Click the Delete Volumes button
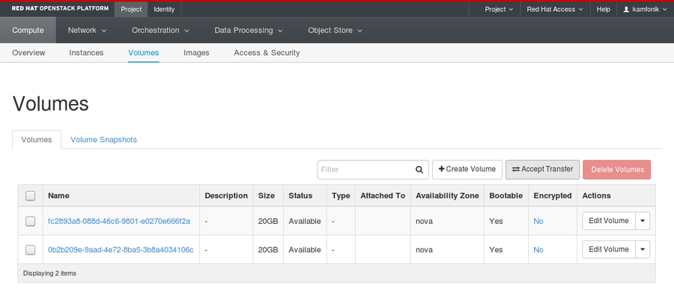 (617, 170)
